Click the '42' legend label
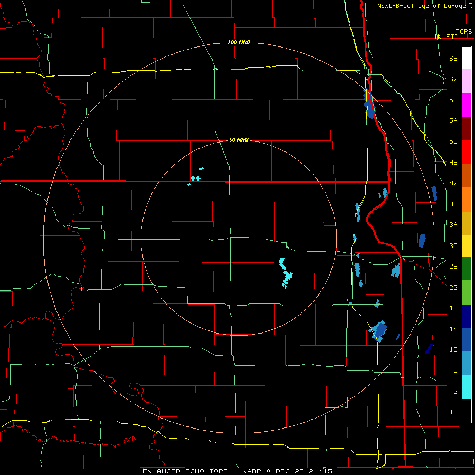Viewport: 475px width, 475px height. [453, 183]
